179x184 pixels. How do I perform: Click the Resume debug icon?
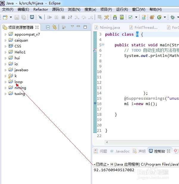tap(49, 18)
